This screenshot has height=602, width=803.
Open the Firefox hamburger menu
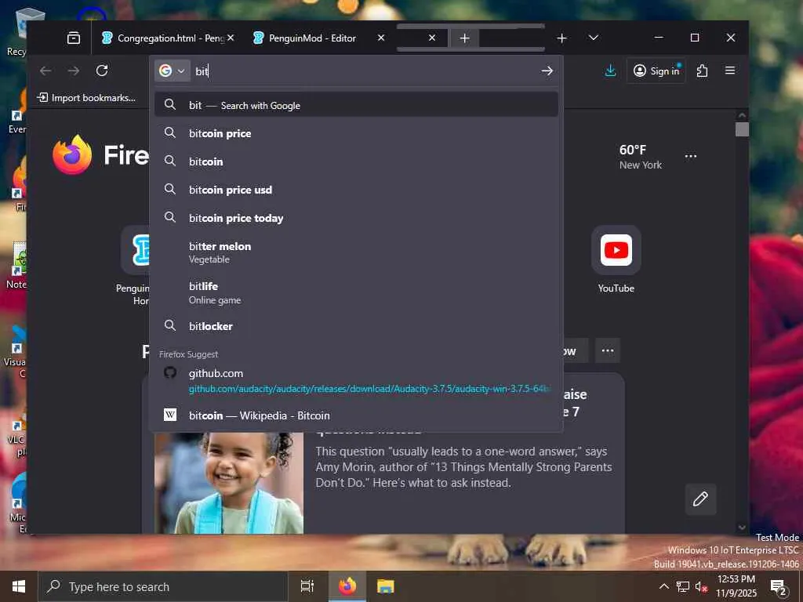(x=730, y=71)
